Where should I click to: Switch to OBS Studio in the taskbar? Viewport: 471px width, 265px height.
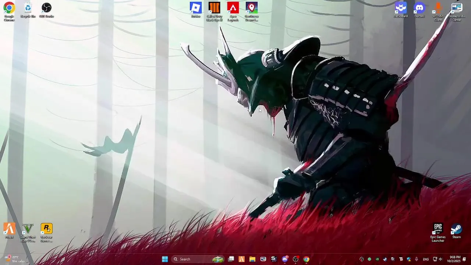pos(295,259)
